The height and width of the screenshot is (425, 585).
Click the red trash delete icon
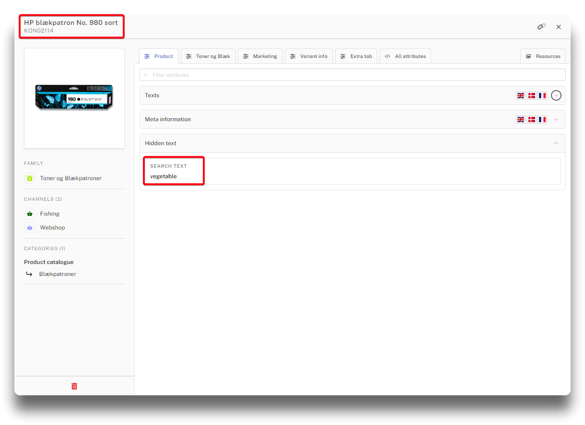(x=74, y=386)
